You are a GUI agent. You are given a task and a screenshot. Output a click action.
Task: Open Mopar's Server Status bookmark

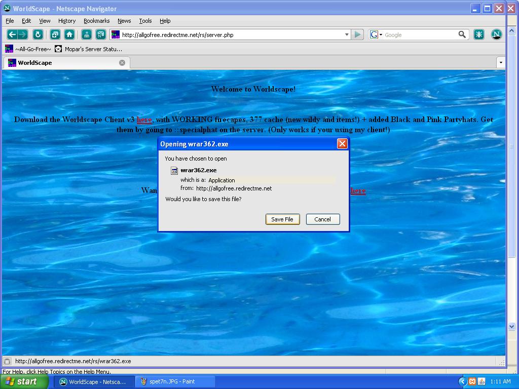(88, 49)
